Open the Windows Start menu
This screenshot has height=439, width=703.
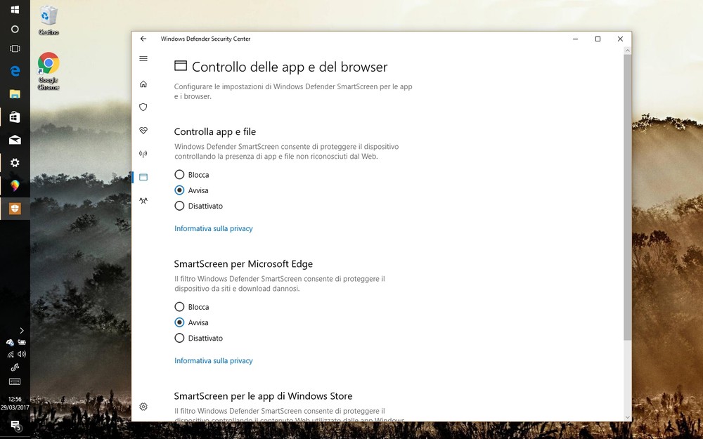[15, 9]
